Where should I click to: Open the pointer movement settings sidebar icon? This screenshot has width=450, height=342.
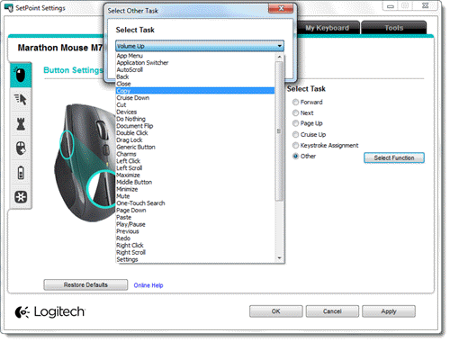(21, 99)
